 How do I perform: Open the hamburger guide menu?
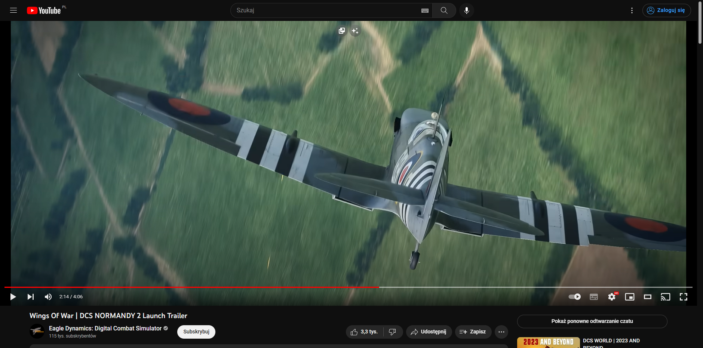[13, 10]
